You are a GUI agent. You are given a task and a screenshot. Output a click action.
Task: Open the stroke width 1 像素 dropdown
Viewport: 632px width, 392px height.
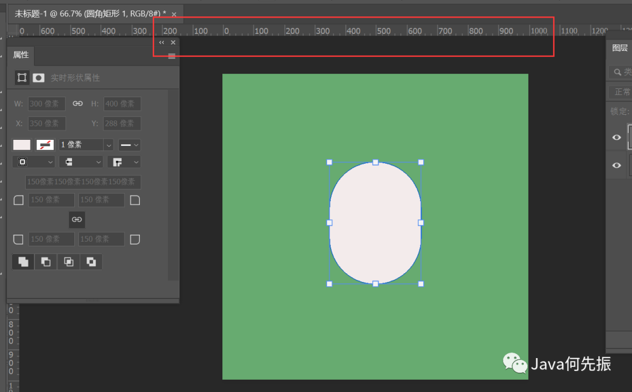coord(108,145)
